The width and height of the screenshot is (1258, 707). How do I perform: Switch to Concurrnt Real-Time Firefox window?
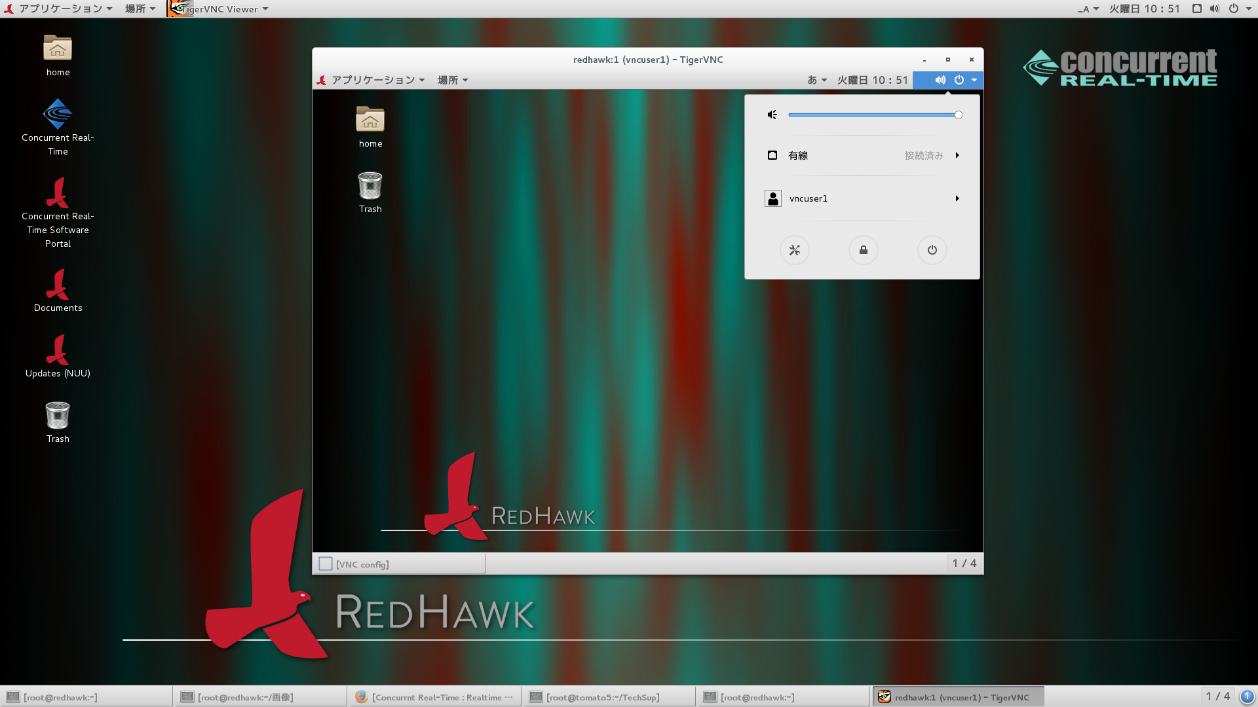434,697
